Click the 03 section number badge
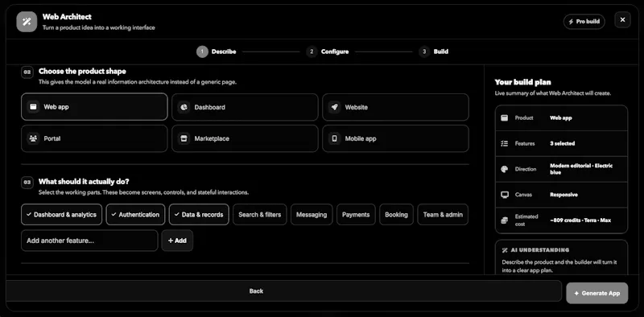Viewport: 644px width, 317px height. [27, 183]
